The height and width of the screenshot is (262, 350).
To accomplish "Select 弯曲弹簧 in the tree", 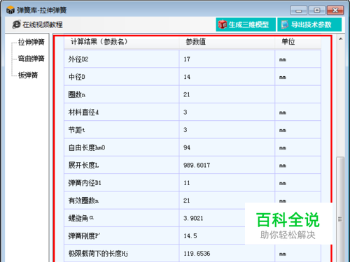I will pyautogui.click(x=31, y=59).
